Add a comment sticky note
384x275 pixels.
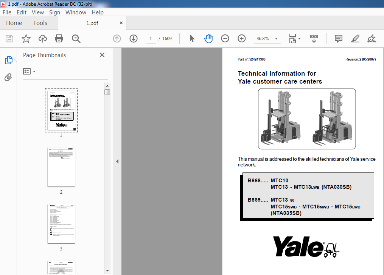point(339,39)
